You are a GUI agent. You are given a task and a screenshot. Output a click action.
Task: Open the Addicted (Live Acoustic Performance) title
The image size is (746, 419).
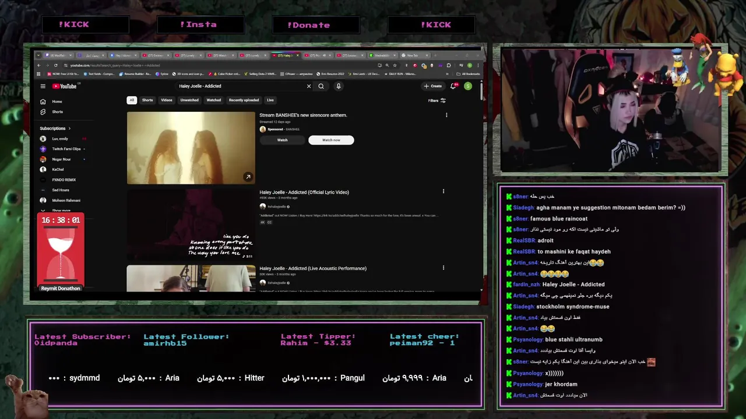[313, 268]
